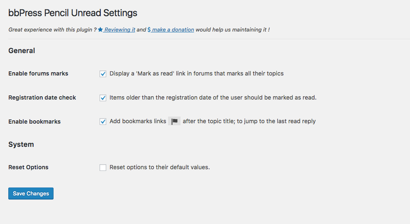This screenshot has width=410, height=224.
Task: Disable the Enable forums marks checkbox
Action: (x=103, y=74)
